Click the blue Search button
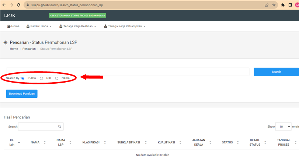 (276, 72)
